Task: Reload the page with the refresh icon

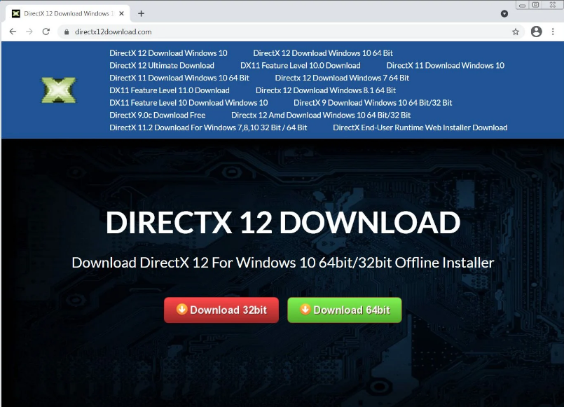Action: pyautogui.click(x=46, y=32)
